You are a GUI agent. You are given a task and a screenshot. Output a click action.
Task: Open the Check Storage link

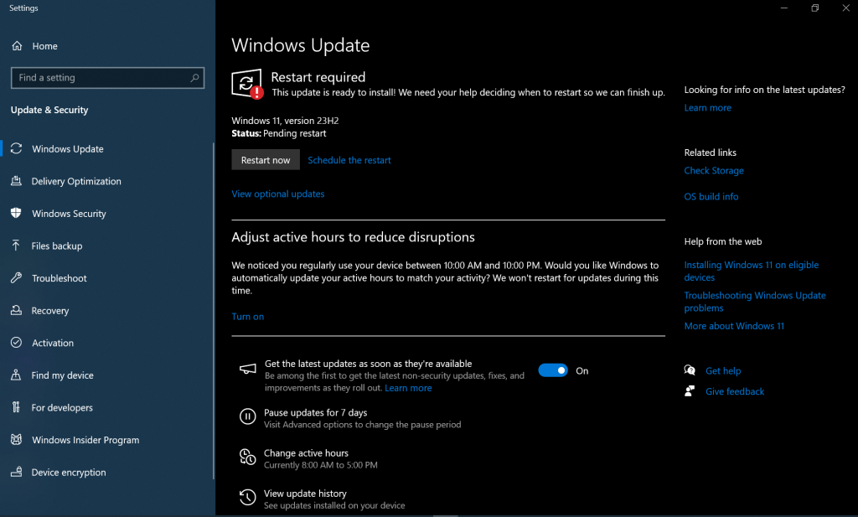point(714,170)
